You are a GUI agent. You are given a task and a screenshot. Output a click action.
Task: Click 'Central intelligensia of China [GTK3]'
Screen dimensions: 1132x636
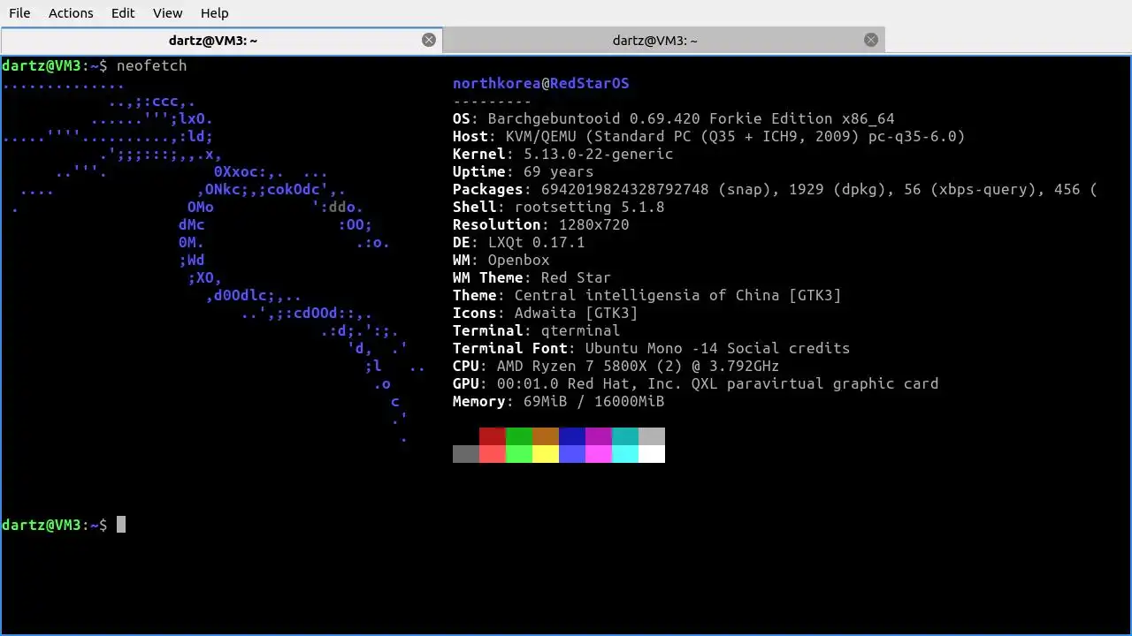[677, 295]
